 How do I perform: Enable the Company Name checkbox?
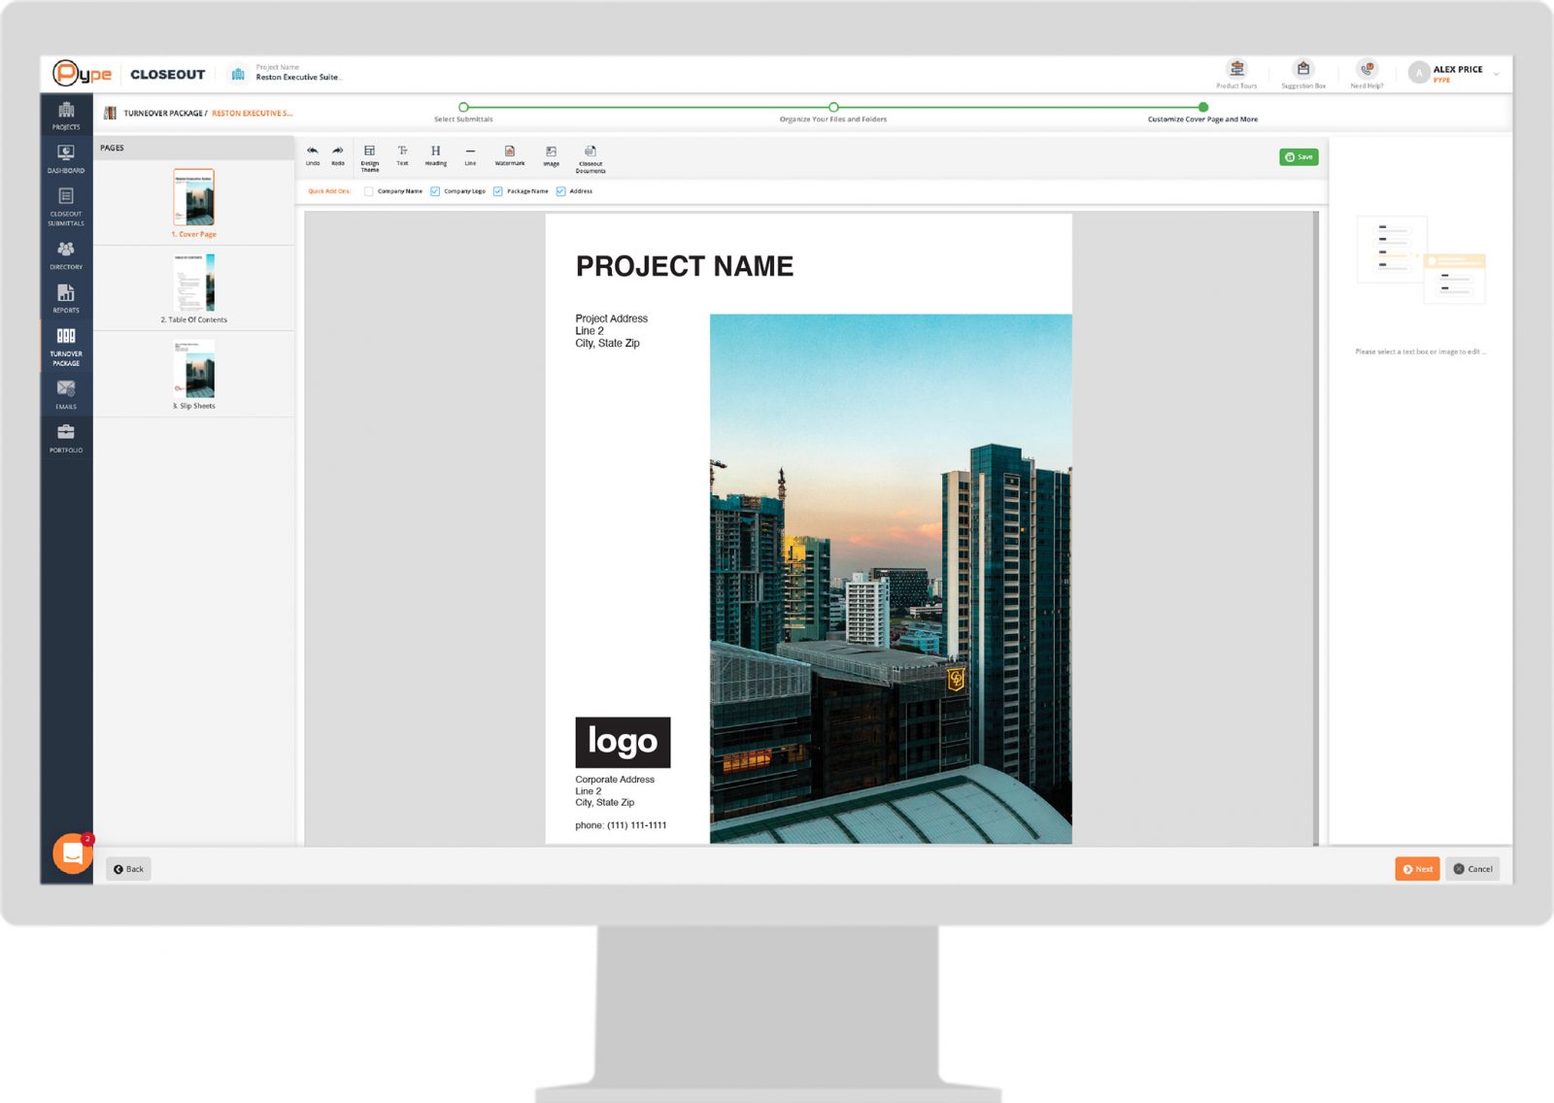(369, 191)
